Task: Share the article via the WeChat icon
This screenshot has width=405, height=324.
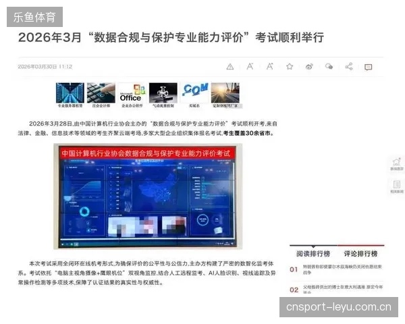Action: (329, 67)
